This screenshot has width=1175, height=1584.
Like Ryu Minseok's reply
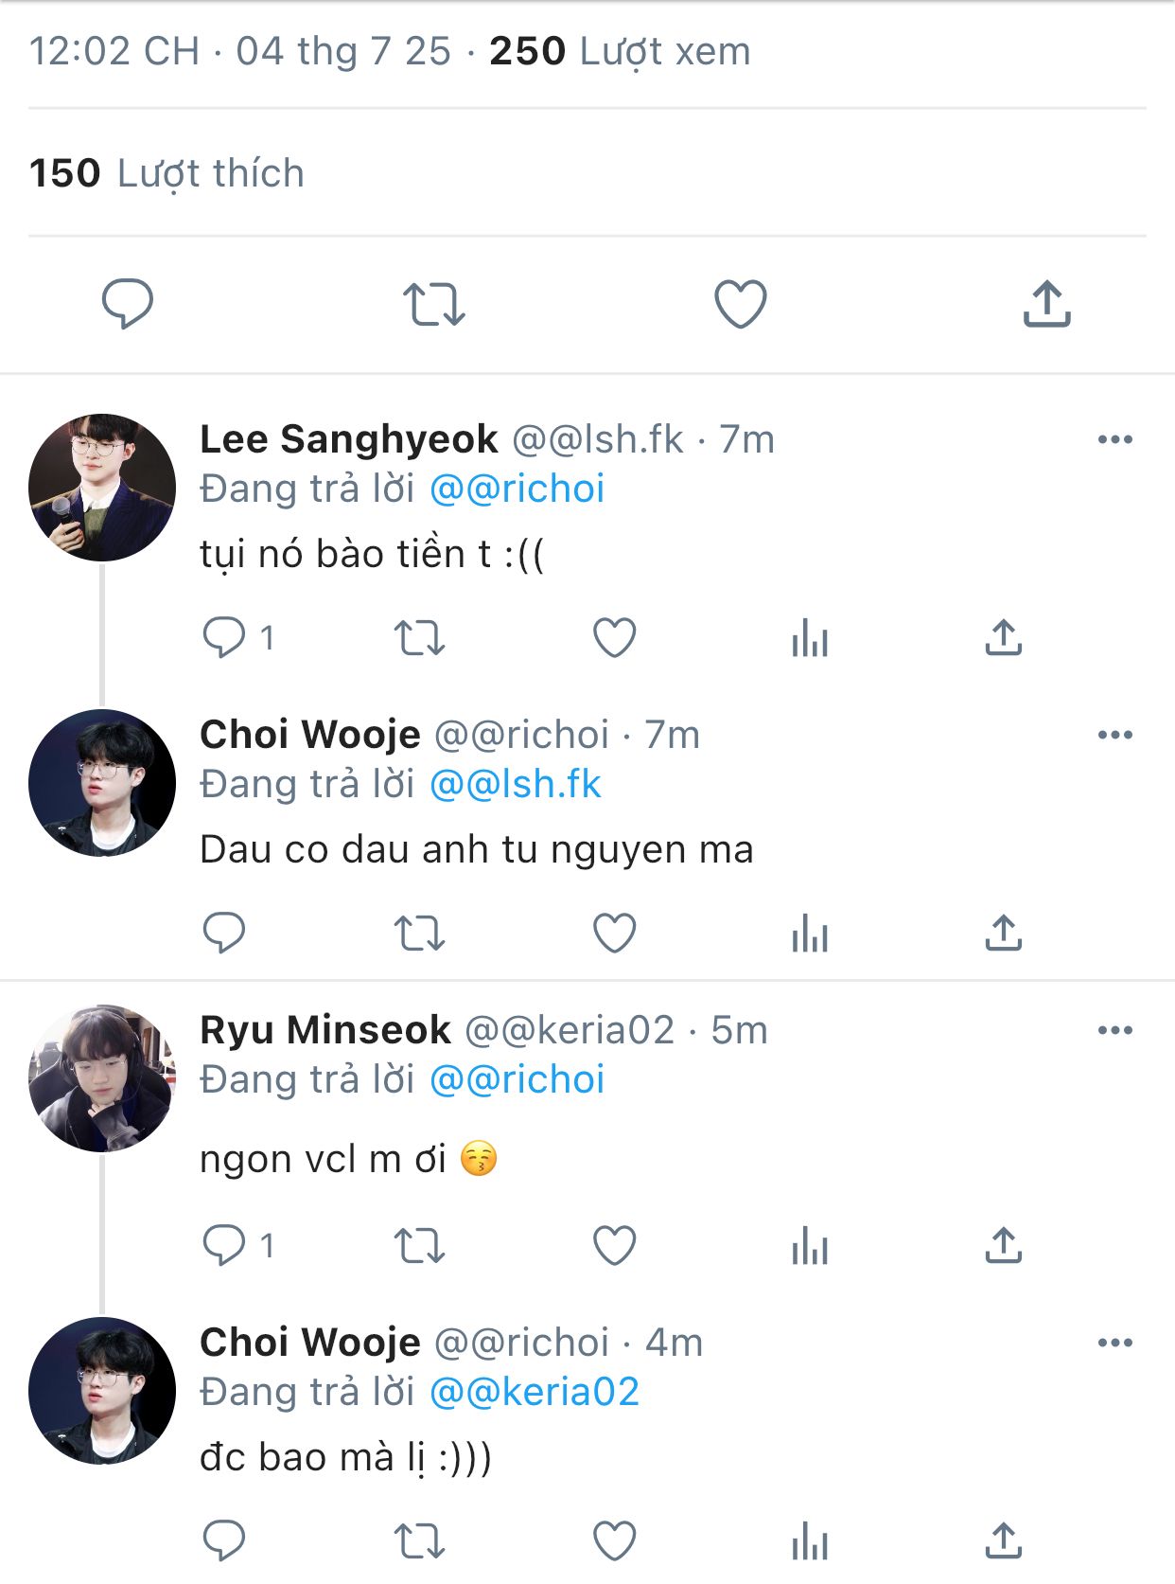click(x=614, y=1245)
